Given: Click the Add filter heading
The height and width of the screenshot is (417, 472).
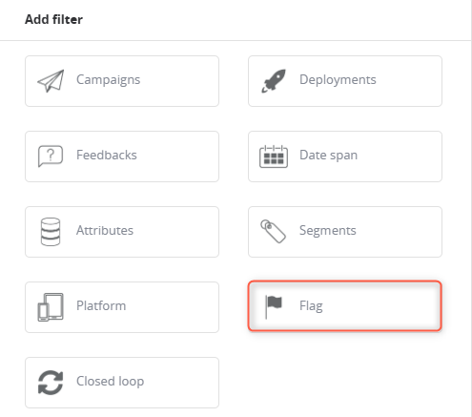Looking at the screenshot, I should point(53,19).
